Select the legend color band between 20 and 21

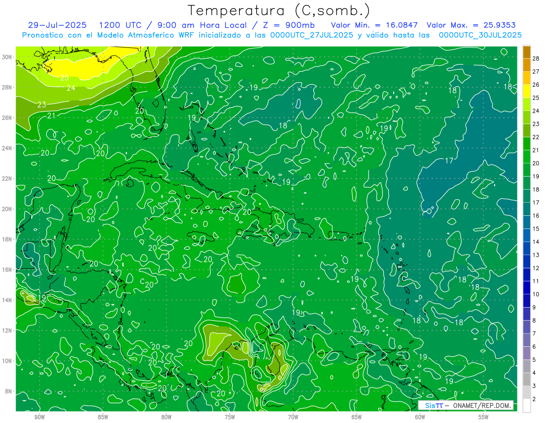click(527, 157)
